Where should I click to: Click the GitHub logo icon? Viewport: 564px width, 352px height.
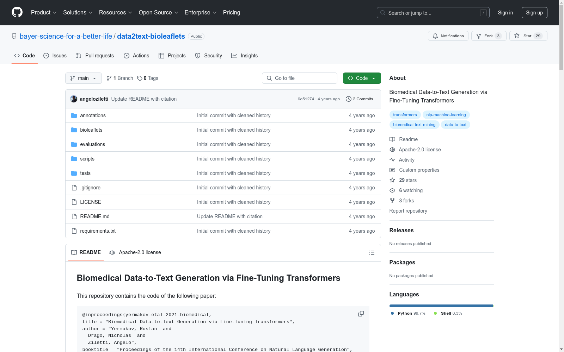[17, 12]
